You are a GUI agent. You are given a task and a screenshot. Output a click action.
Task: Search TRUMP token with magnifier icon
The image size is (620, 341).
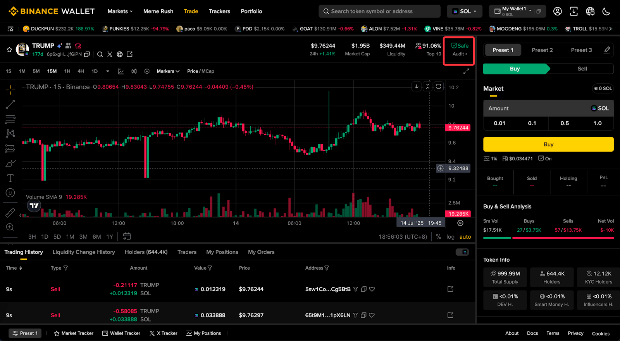[100, 54]
